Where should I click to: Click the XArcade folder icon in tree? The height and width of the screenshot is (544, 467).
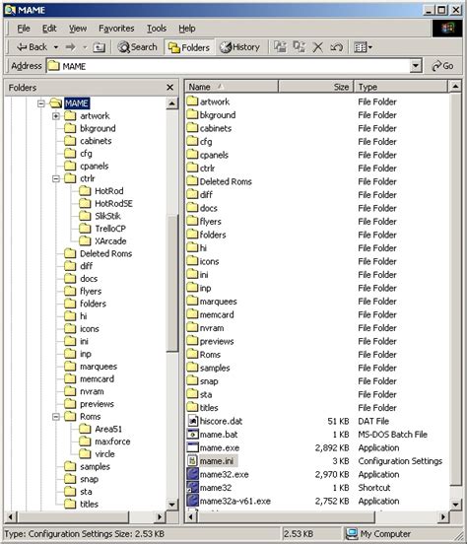pyautogui.click(x=85, y=240)
